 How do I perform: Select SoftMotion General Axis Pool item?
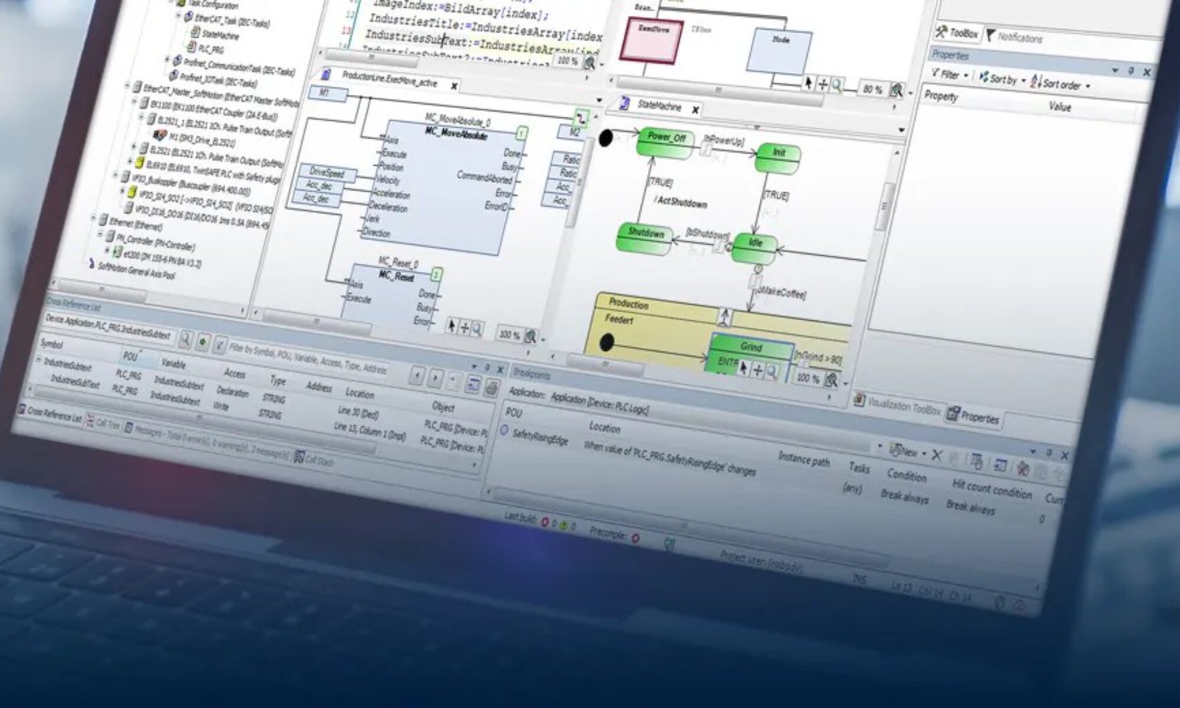pyautogui.click(x=131, y=271)
